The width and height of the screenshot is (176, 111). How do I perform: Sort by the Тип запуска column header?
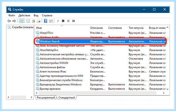[x=136, y=28]
